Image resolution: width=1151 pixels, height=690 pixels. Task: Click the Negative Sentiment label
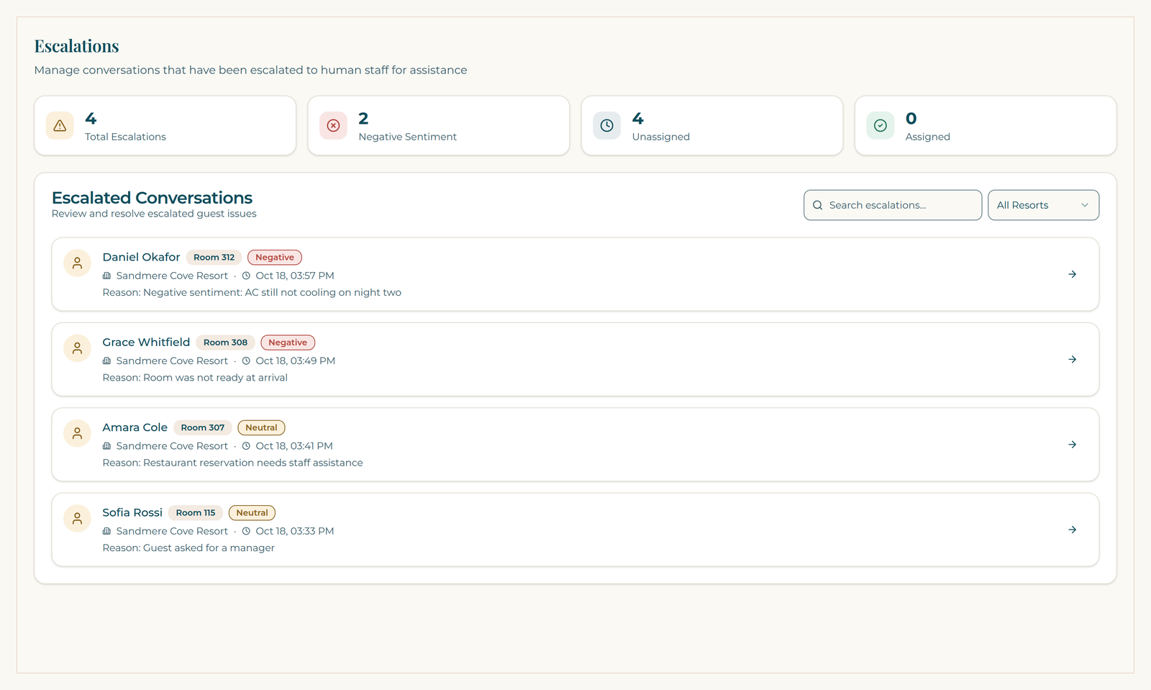pyautogui.click(x=407, y=137)
